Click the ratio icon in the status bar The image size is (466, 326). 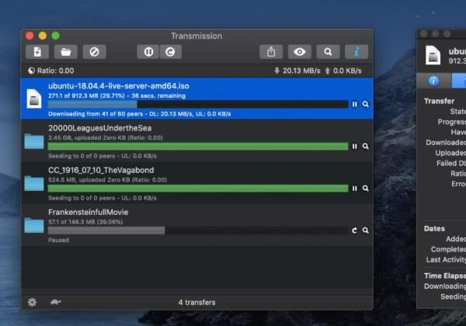[x=32, y=71]
